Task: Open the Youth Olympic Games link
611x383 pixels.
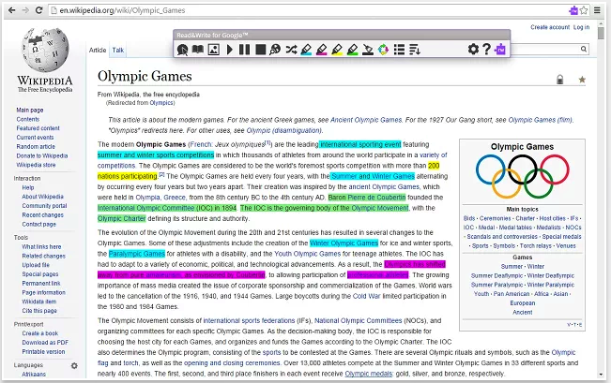Action: click(x=308, y=254)
